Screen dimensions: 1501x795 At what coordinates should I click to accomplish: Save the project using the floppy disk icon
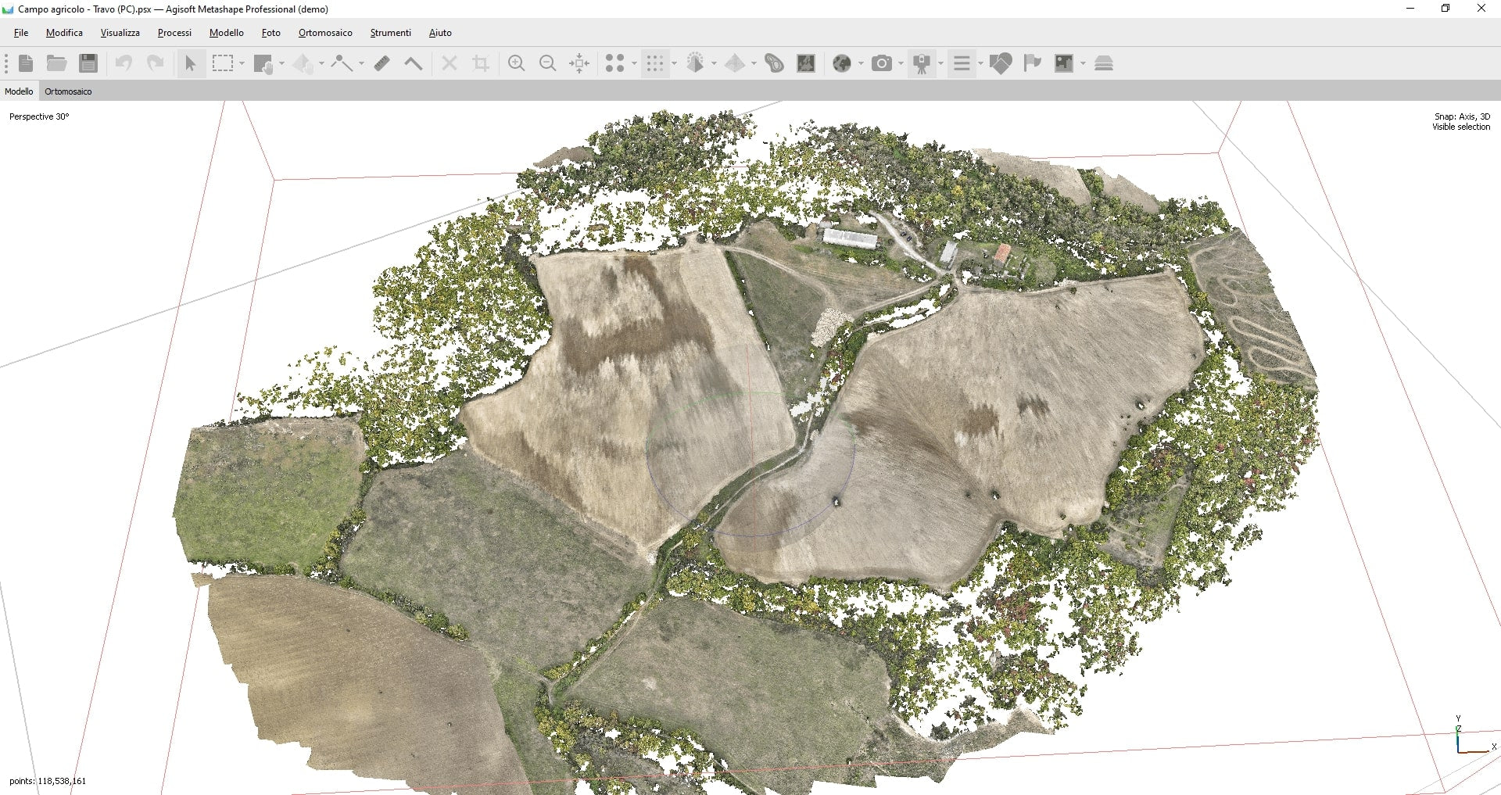88,63
